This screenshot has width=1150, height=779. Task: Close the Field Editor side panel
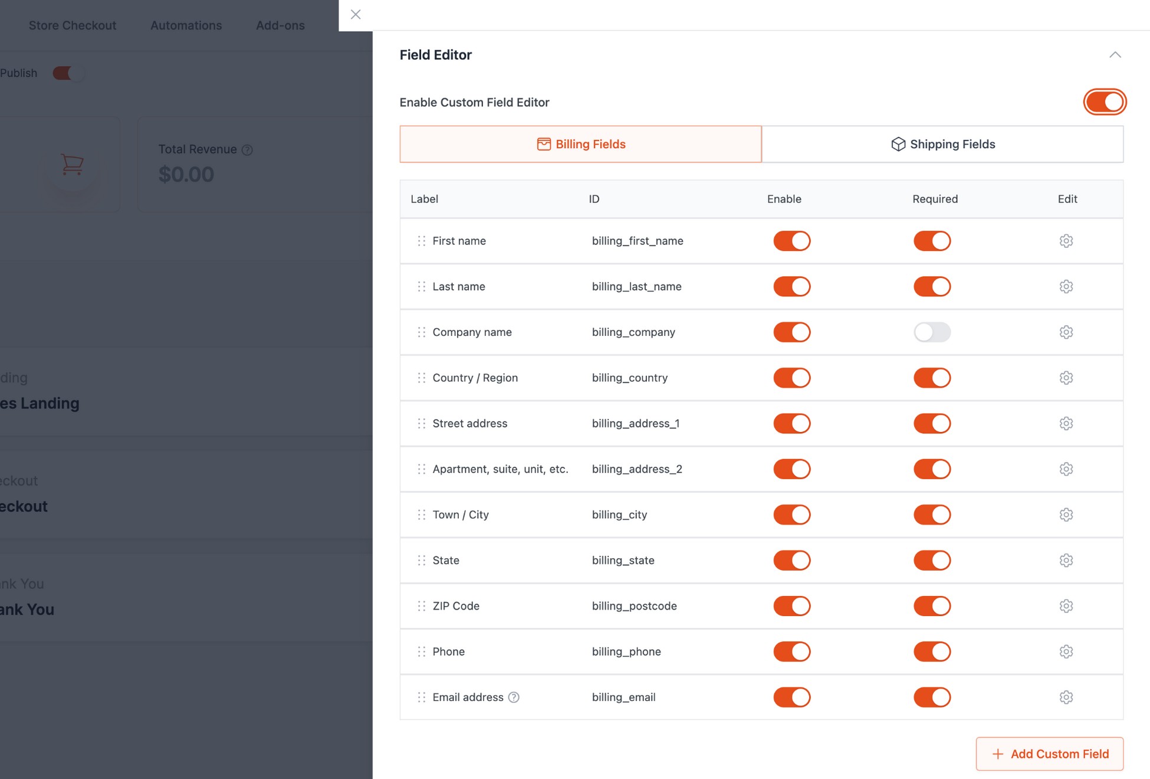click(356, 14)
